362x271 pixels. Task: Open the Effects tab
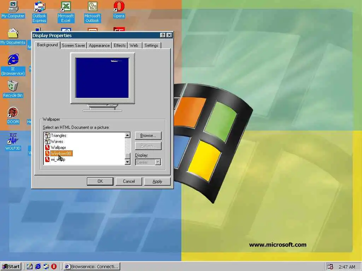point(119,46)
